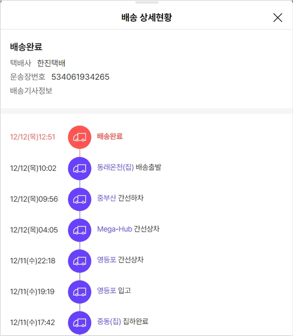This screenshot has height=336, width=293.
Task: Click the 중동(집) 집하완료 truck icon
Action: pyautogui.click(x=80, y=323)
